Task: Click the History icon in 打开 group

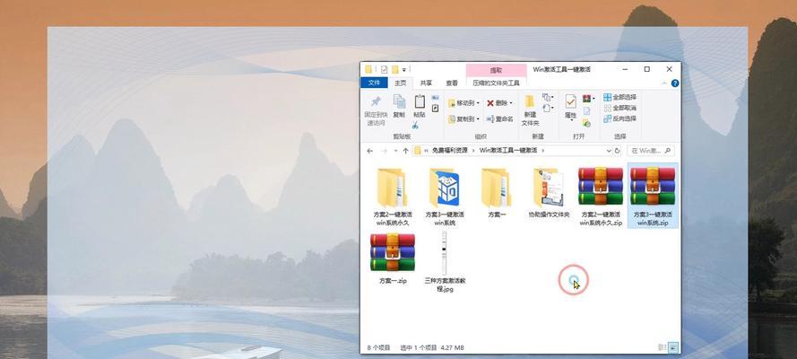Action: pyautogui.click(x=586, y=123)
